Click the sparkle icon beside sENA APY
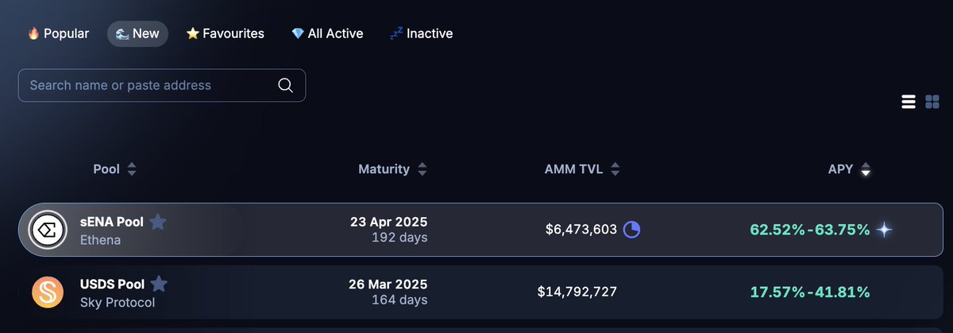 [x=884, y=230]
